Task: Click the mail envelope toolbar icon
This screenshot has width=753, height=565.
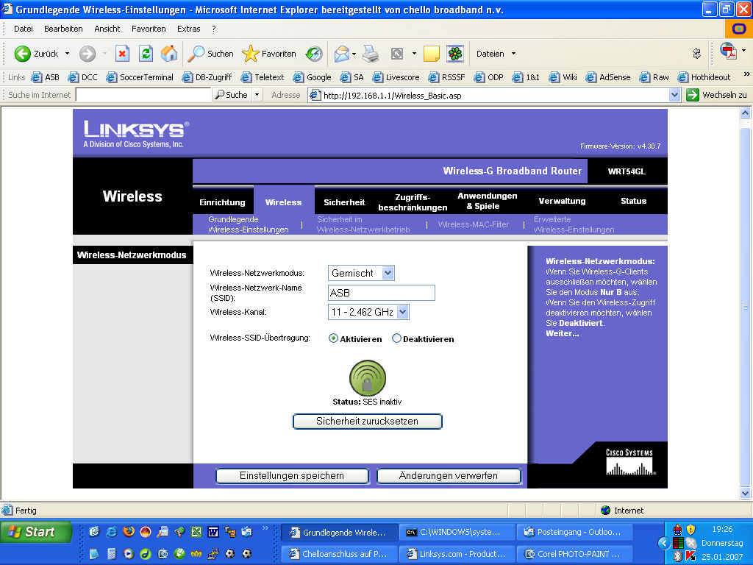Action: click(342, 54)
